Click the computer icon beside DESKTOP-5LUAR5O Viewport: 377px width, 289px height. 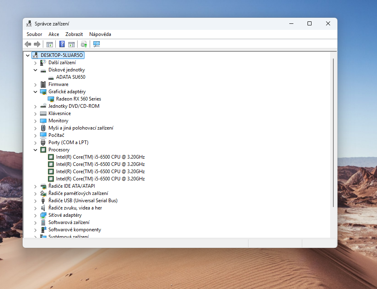(35, 55)
